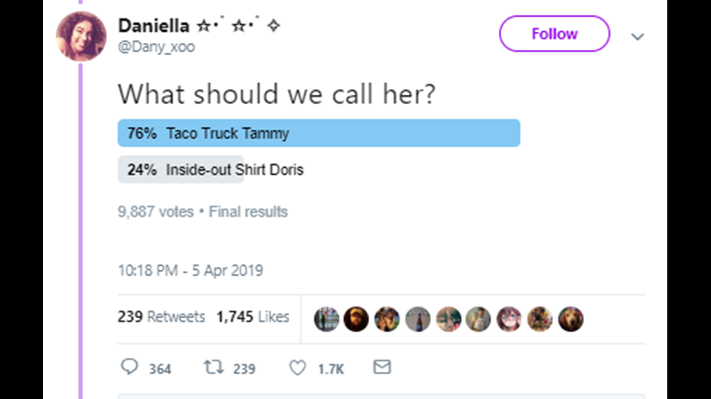Image resolution: width=711 pixels, height=399 pixels.
Task: Open the @Dany_xoo handle link
Action: (x=157, y=47)
